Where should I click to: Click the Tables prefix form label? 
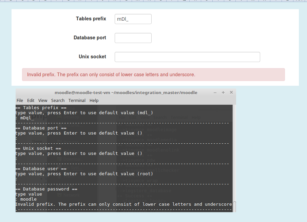coord(91,19)
